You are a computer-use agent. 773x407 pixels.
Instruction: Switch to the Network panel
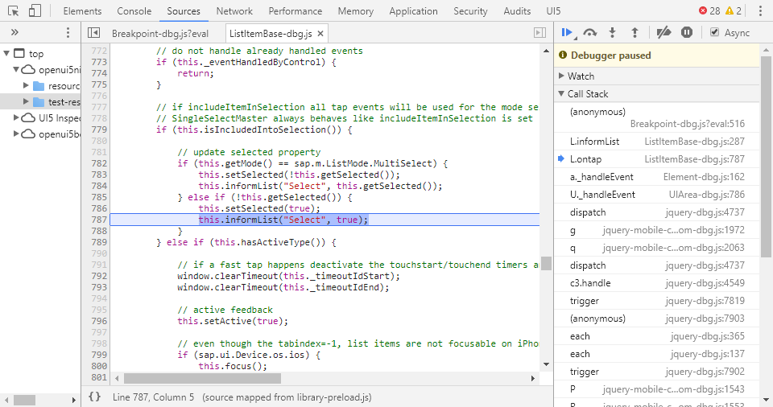234,10
